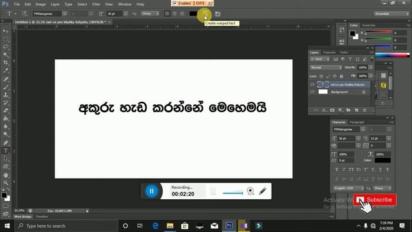Hide the Background layer via eye icon
The height and width of the screenshot is (232, 412).
click(x=312, y=92)
